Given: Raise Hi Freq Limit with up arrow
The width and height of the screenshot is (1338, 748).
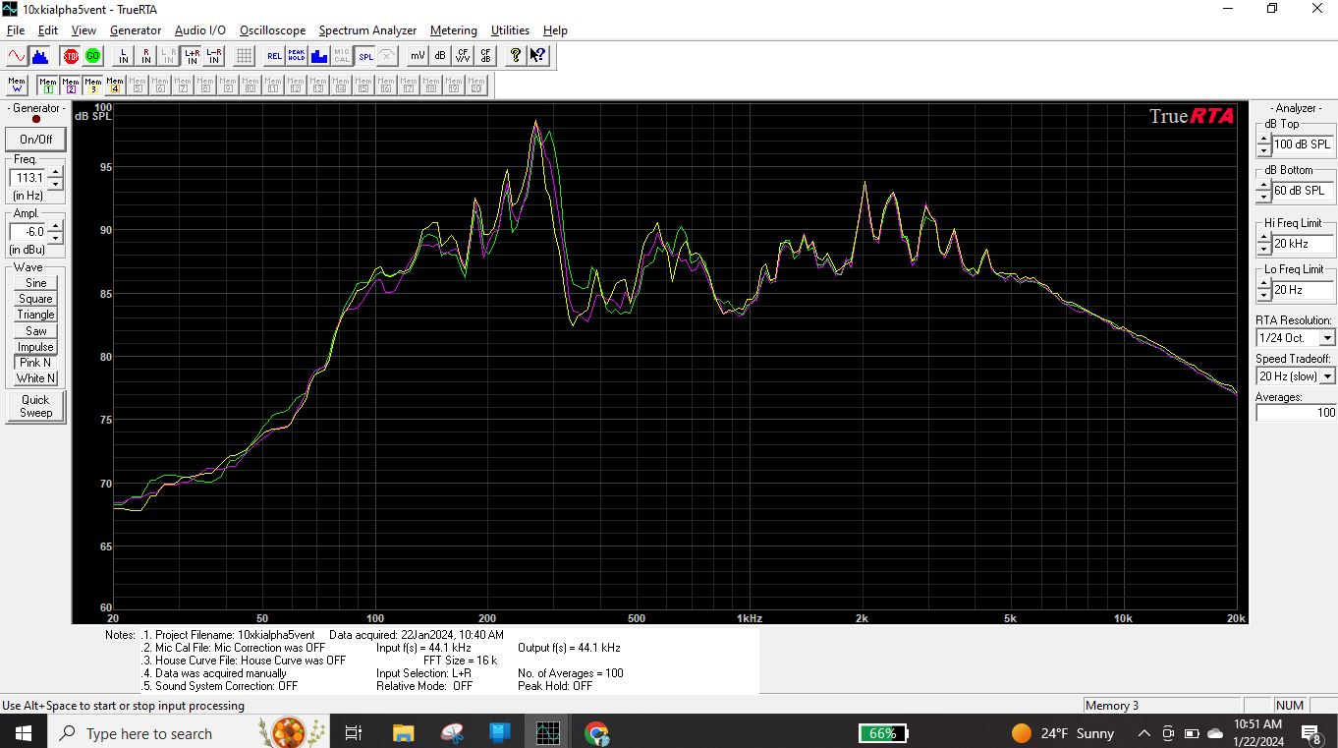Looking at the screenshot, I should pyautogui.click(x=1263, y=238).
